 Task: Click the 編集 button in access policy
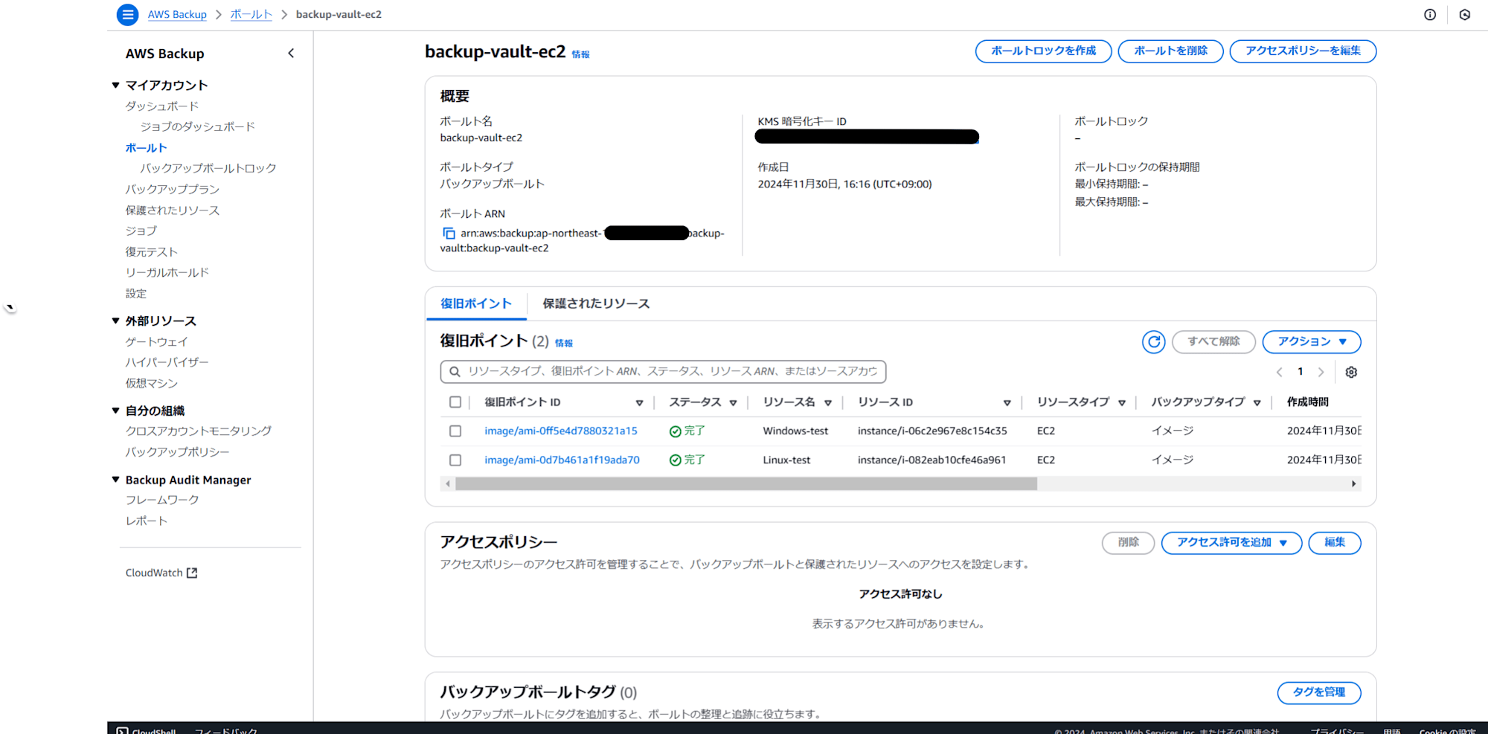tap(1335, 542)
